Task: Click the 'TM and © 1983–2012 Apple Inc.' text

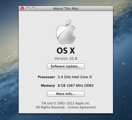Action: [x=66, y=103]
